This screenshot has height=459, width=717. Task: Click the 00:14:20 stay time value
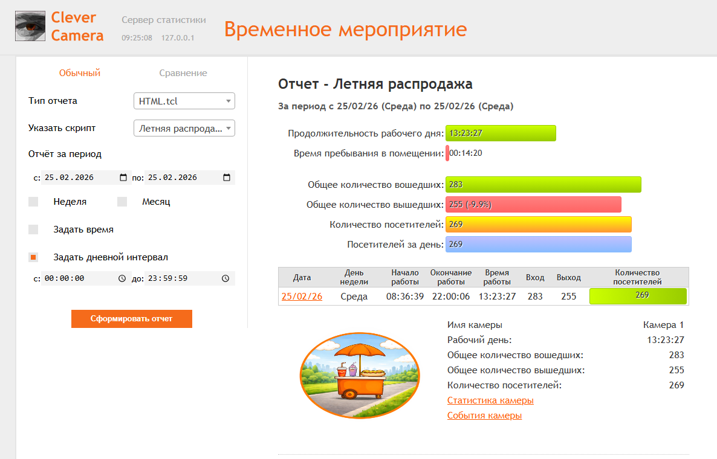click(466, 153)
